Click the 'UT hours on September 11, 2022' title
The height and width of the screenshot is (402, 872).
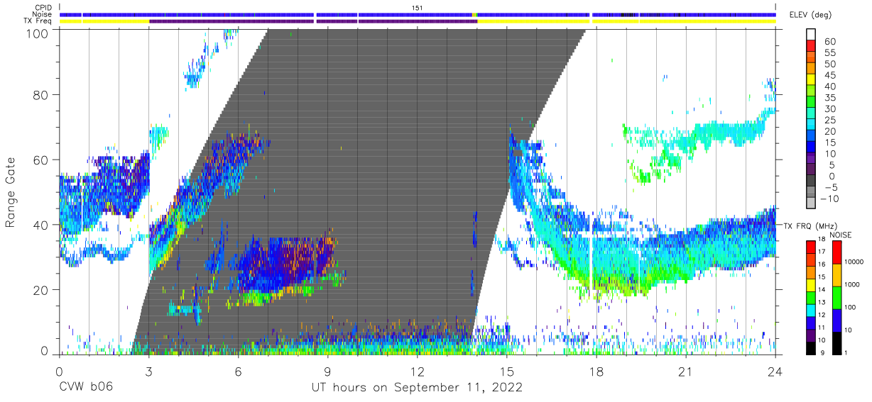click(x=417, y=388)
